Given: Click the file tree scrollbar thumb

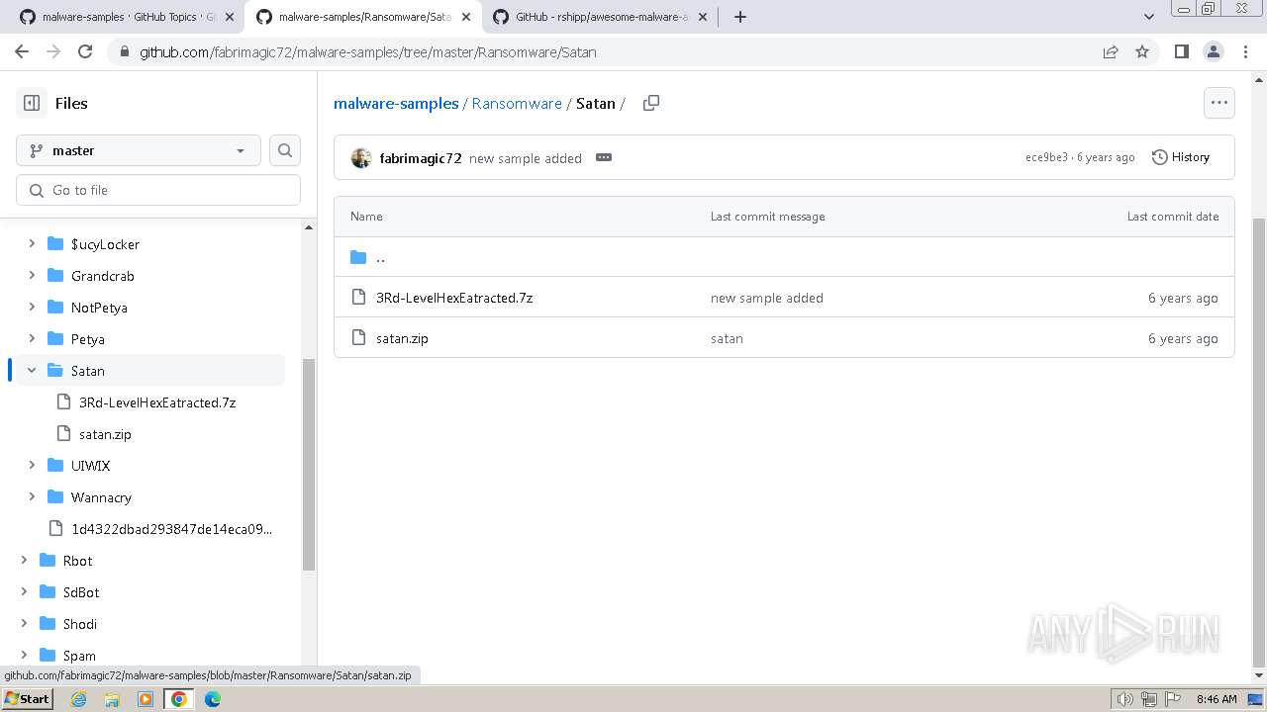Looking at the screenshot, I should point(309,465).
